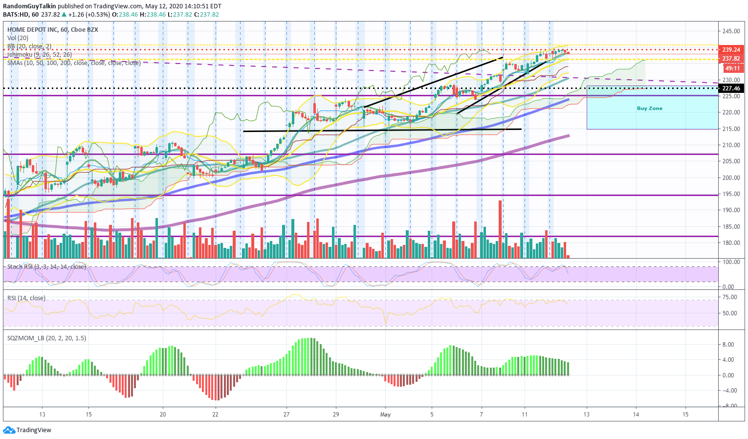This screenshot has height=439, width=748.
Task: Click the 220.00 price axis value
Action: click(731, 112)
